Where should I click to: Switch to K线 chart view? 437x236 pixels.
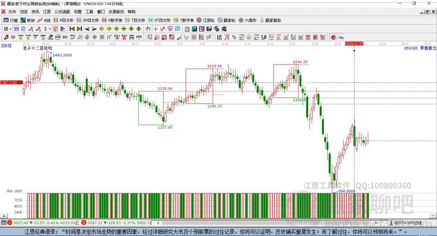44,20
